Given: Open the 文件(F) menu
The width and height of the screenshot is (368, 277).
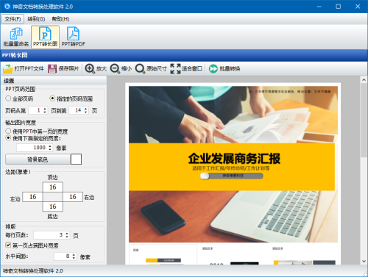Looking at the screenshot, I should click(x=13, y=19).
